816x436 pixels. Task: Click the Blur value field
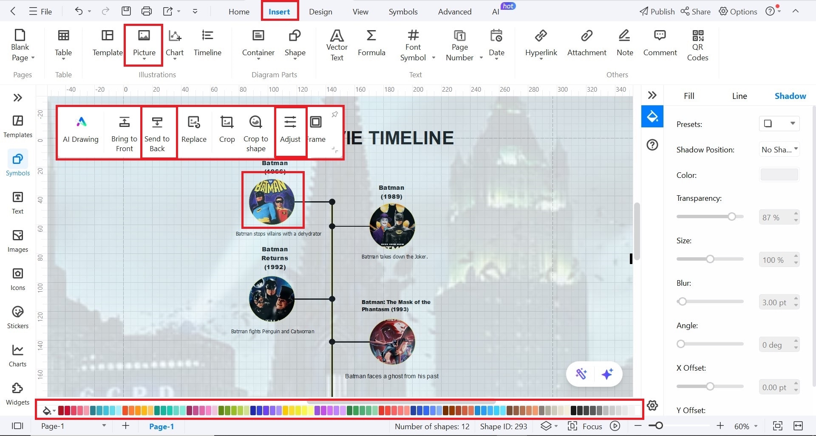[x=775, y=302]
